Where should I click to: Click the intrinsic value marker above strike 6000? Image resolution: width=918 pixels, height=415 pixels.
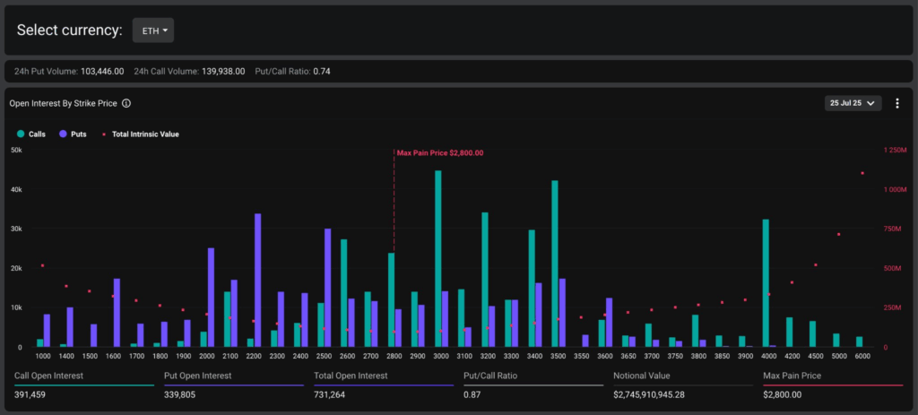click(x=862, y=173)
